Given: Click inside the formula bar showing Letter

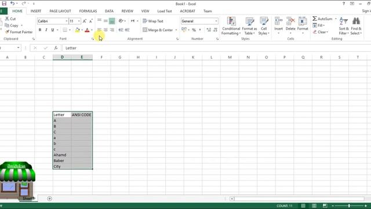Looking at the screenshot, I should (x=216, y=48).
